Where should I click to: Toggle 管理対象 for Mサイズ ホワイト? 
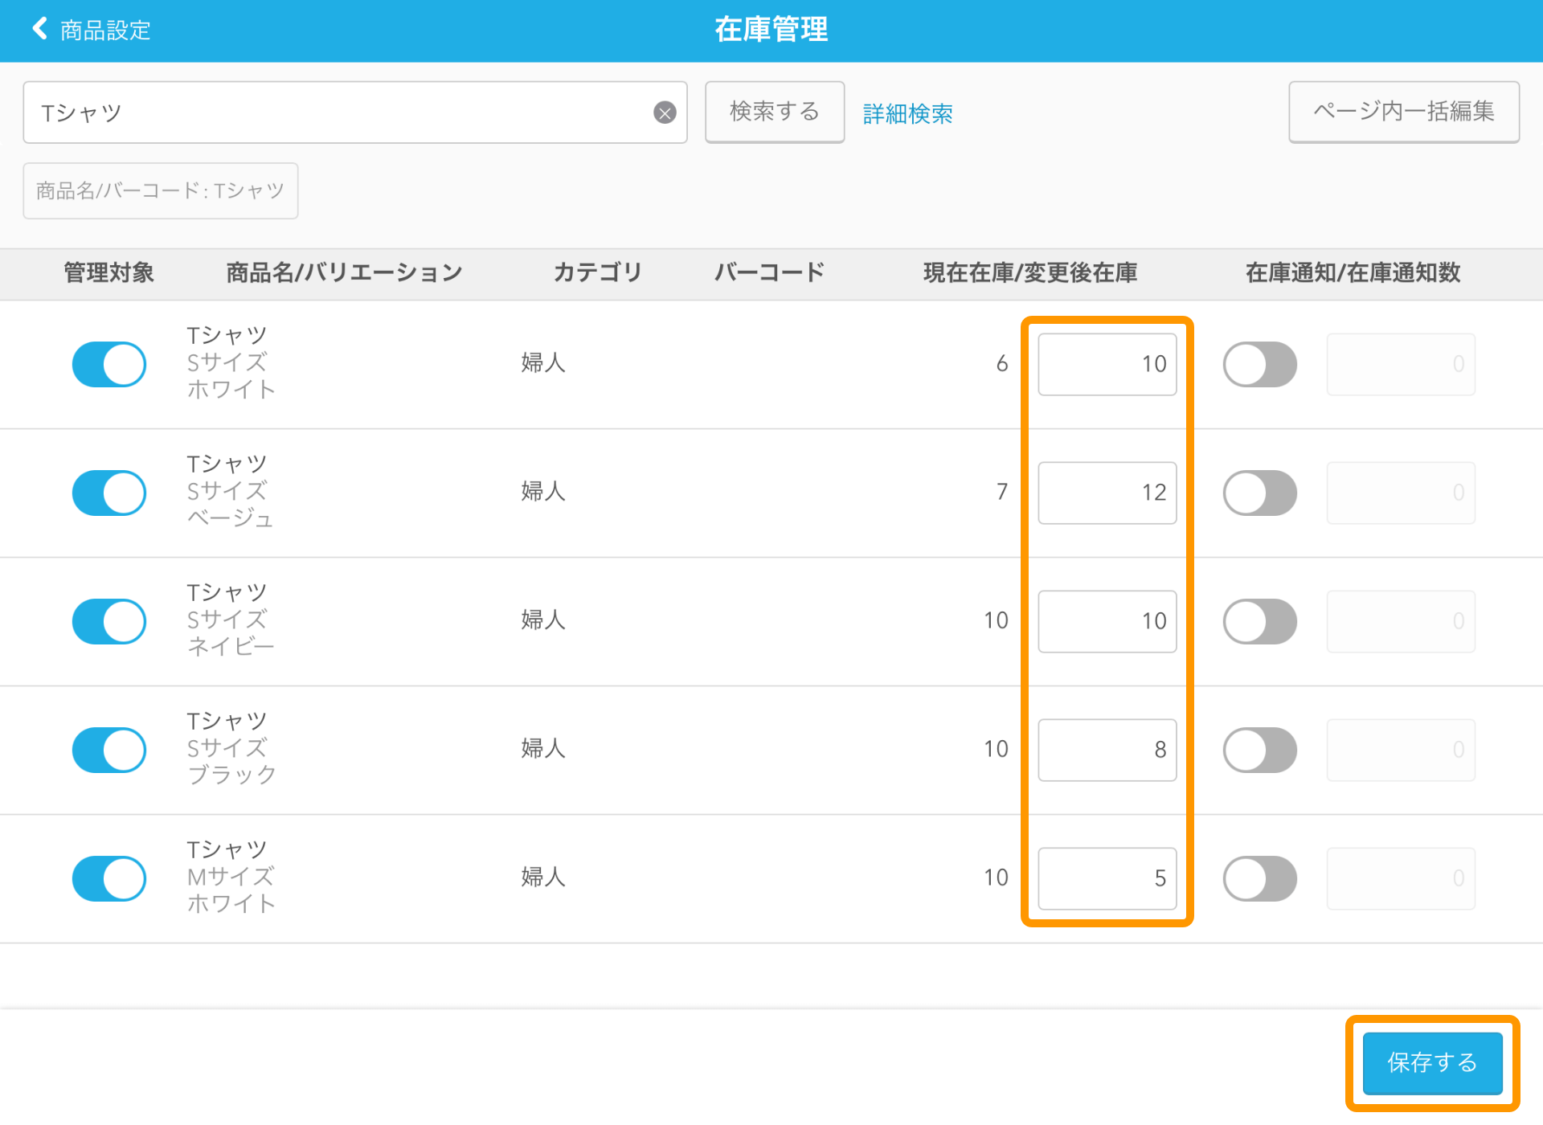coord(109,878)
